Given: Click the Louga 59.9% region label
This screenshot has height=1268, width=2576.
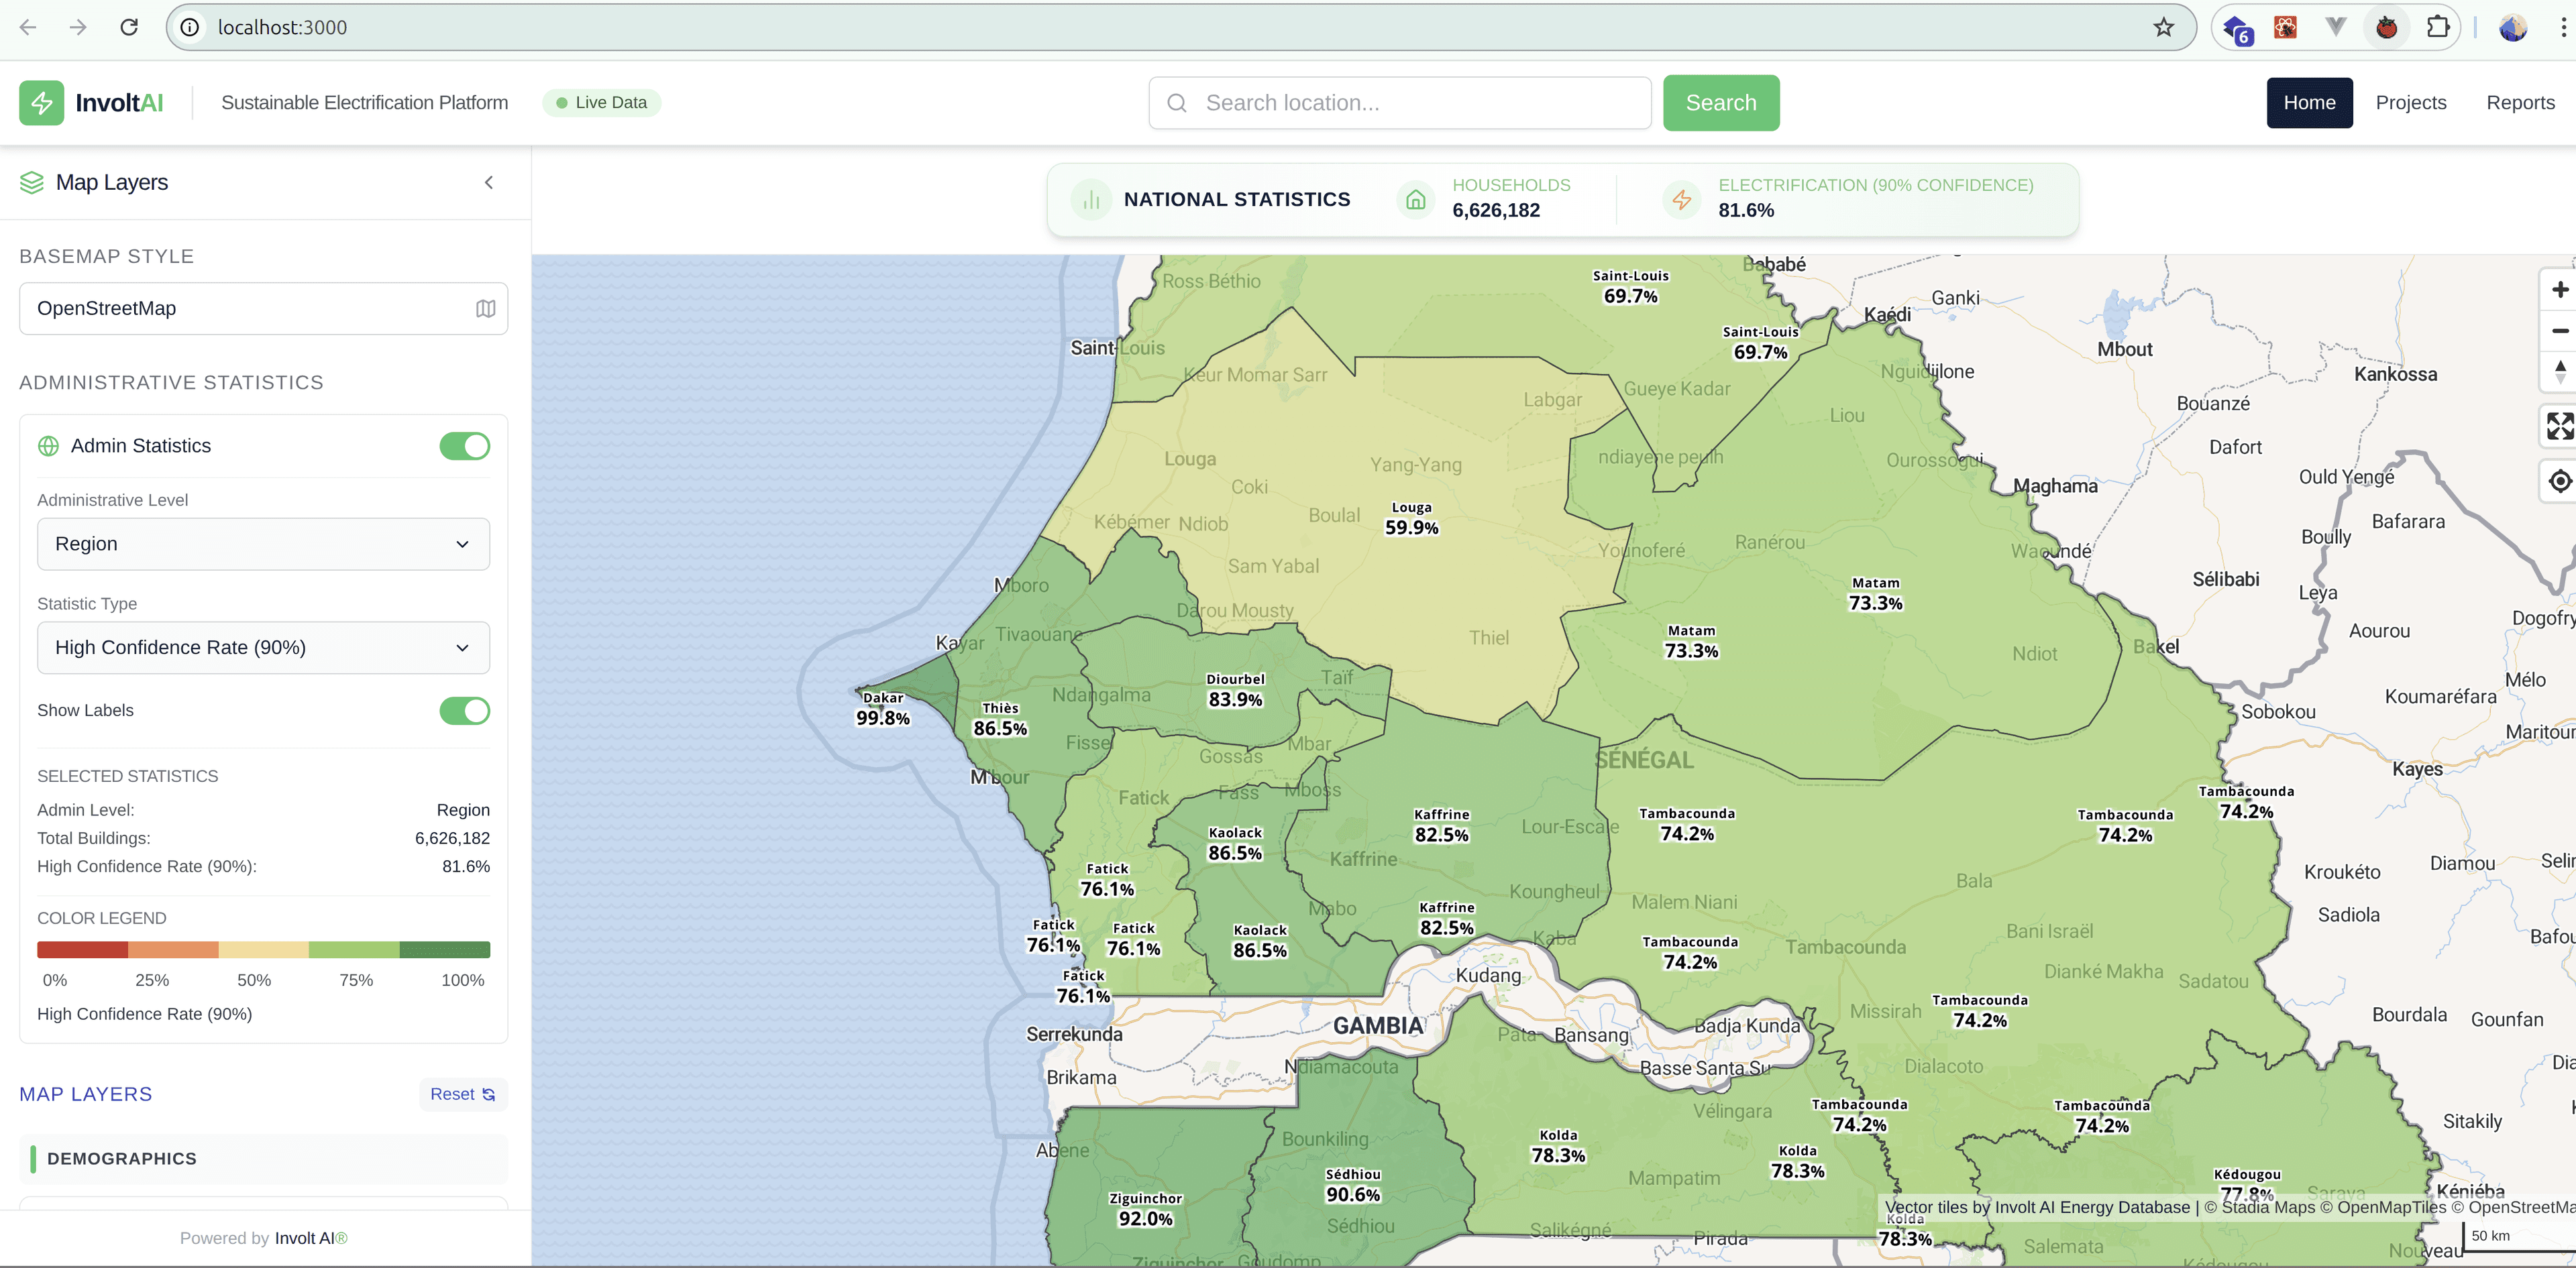Looking at the screenshot, I should click(1411, 518).
